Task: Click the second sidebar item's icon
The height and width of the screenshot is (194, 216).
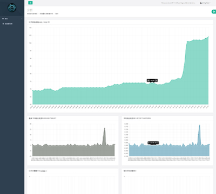Action: click(x=3, y=24)
